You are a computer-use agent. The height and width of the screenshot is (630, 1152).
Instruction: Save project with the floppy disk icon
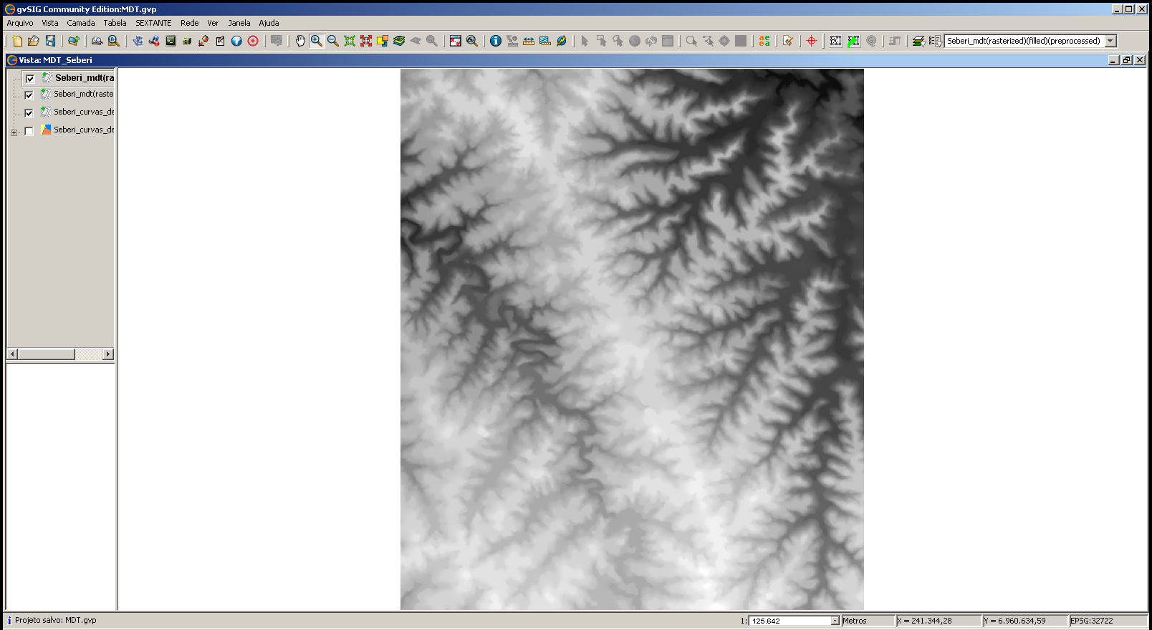pyautogui.click(x=50, y=41)
